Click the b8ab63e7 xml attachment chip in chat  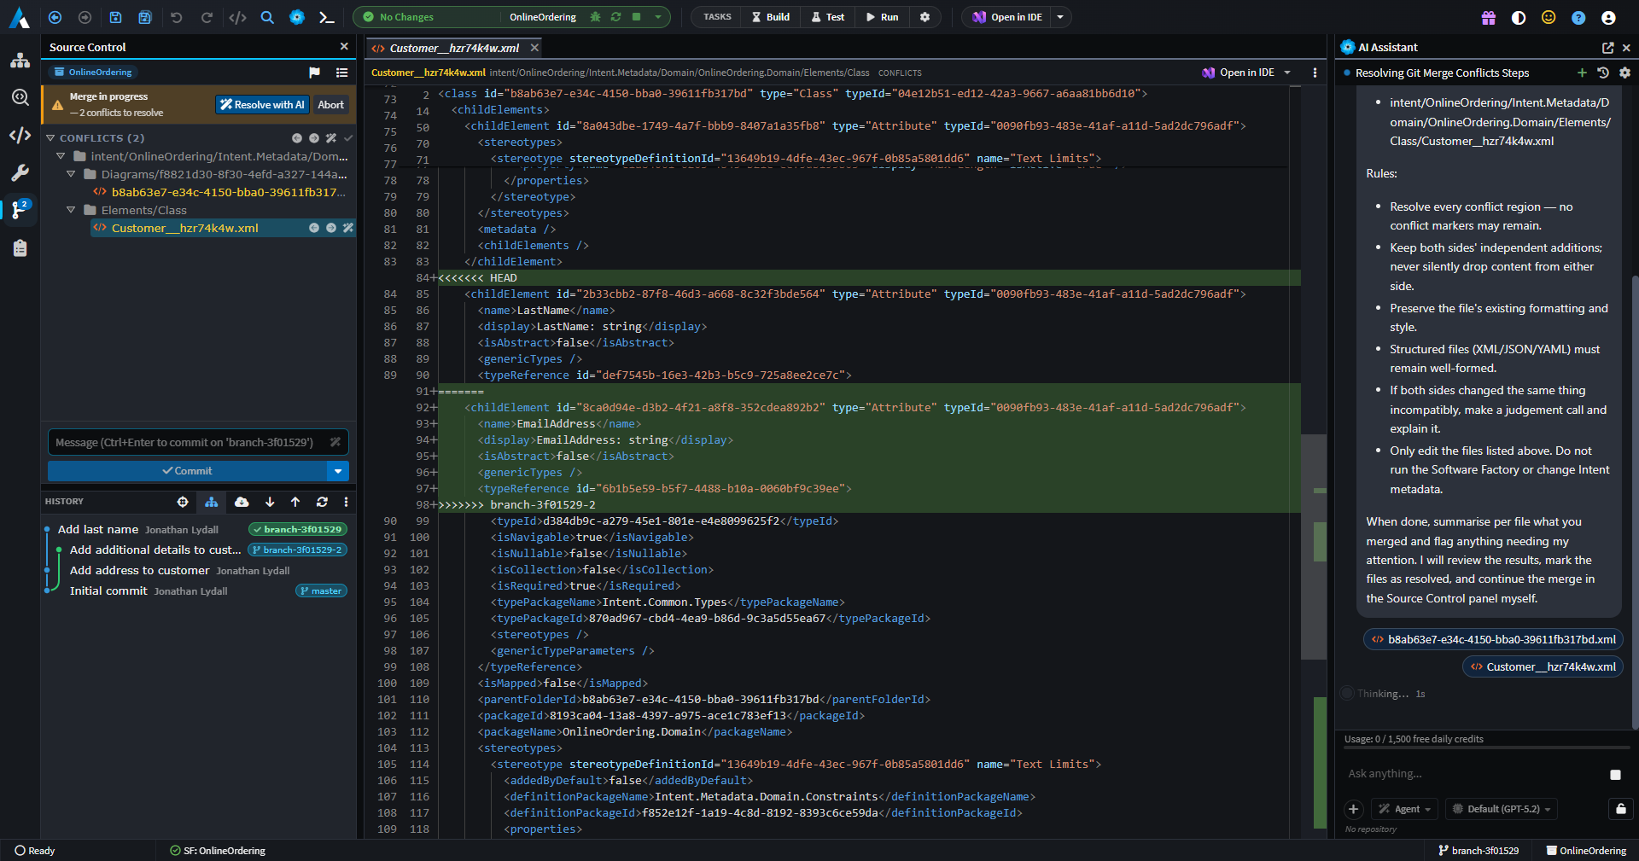[x=1493, y=639]
